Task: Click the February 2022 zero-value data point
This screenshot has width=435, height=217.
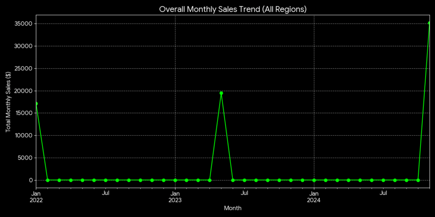Action: (x=48, y=180)
